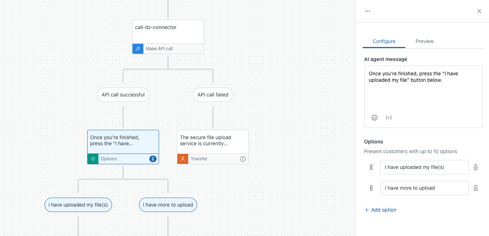Screen dimensions: 489x236
Task: Click the 'Transfer' label on the node
Action: pos(199,159)
